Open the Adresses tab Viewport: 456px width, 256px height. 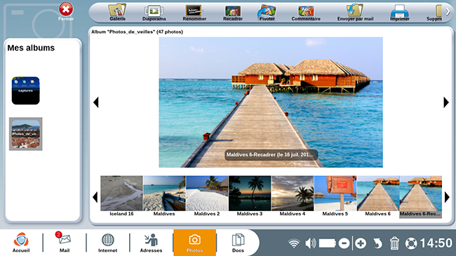coord(151,243)
